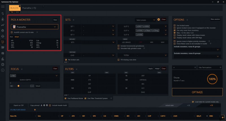
Task: Uncheck the No broken sets checkbox
Action: pos(66,60)
